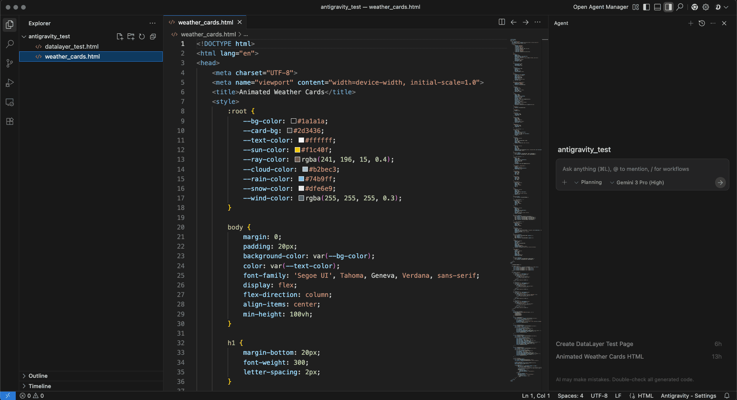Click Open Agent Manager in the title bar
The height and width of the screenshot is (400, 737).
click(x=600, y=7)
